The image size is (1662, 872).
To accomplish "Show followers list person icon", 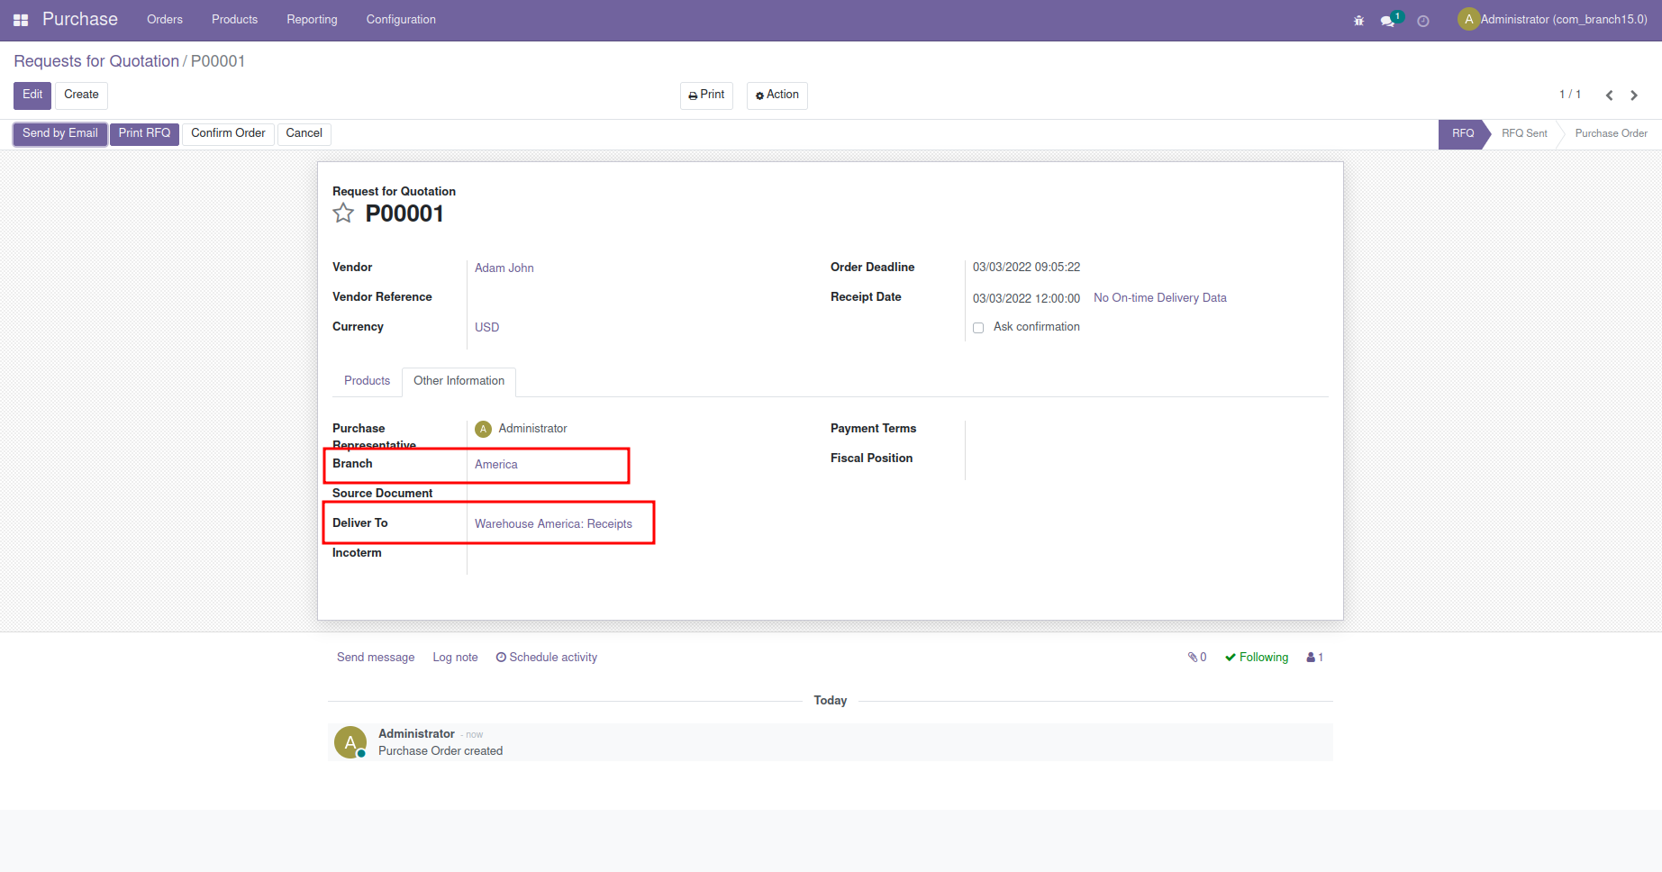I will [x=1314, y=658].
